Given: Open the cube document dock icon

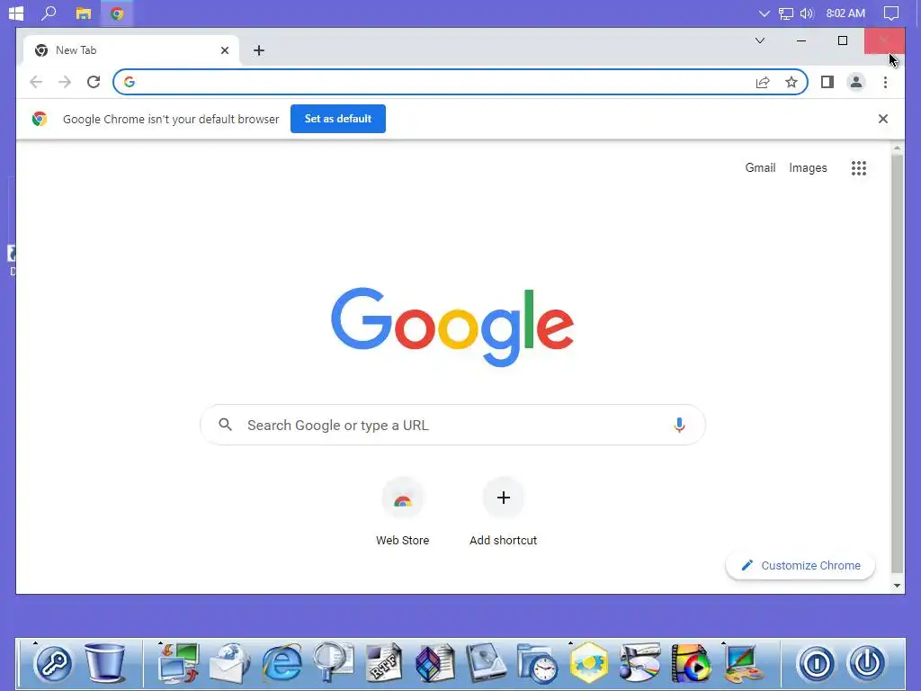Looking at the screenshot, I should click(x=434, y=663).
